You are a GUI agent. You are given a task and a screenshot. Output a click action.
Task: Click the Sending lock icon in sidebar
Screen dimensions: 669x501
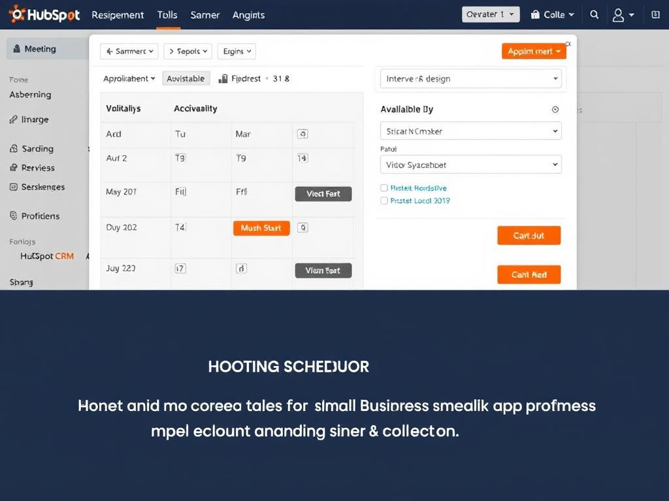(16, 148)
